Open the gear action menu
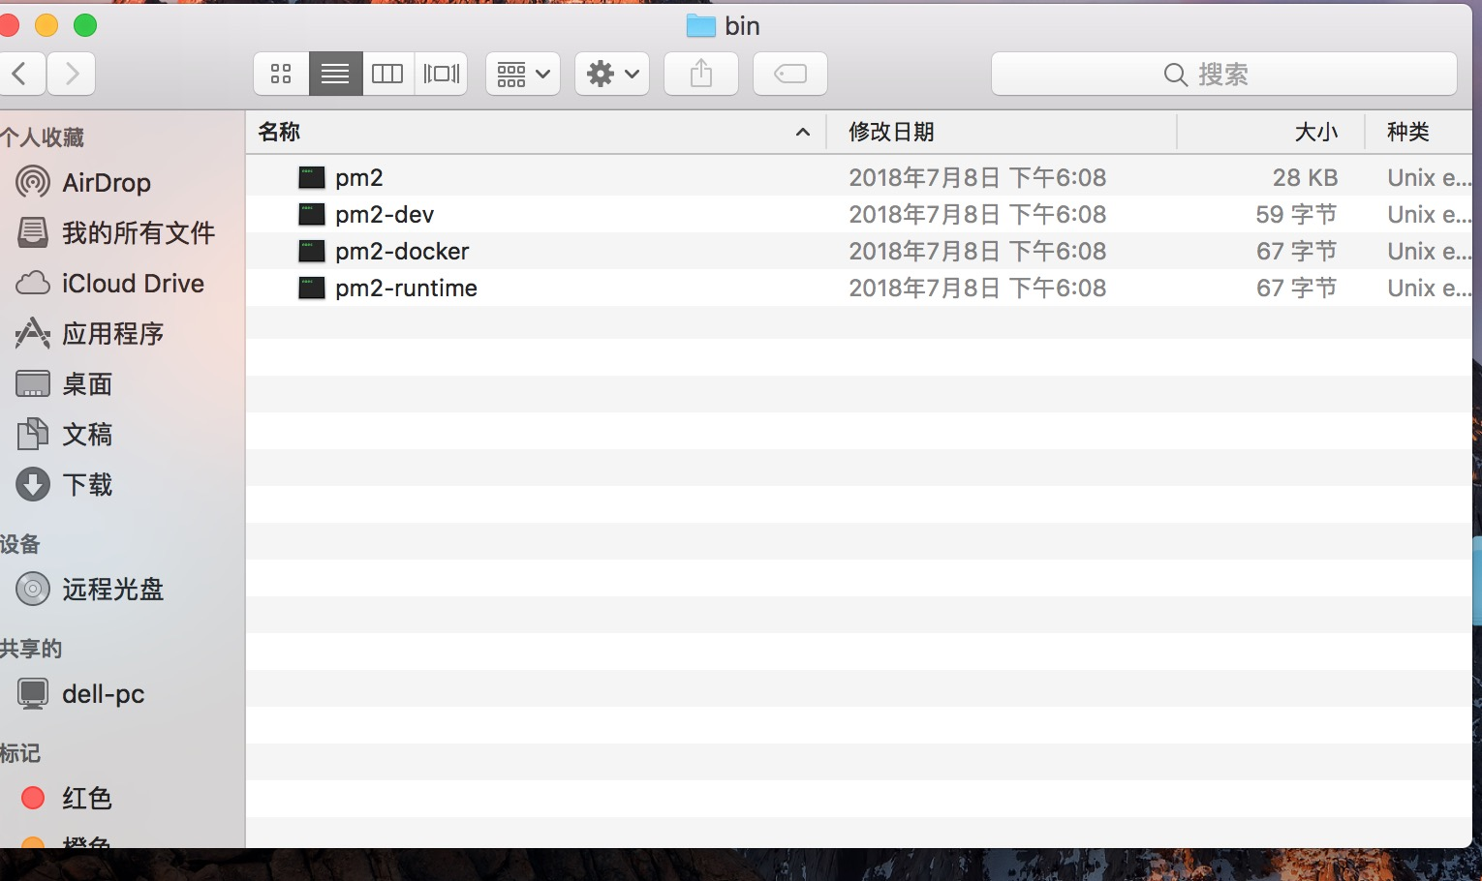 pos(612,74)
